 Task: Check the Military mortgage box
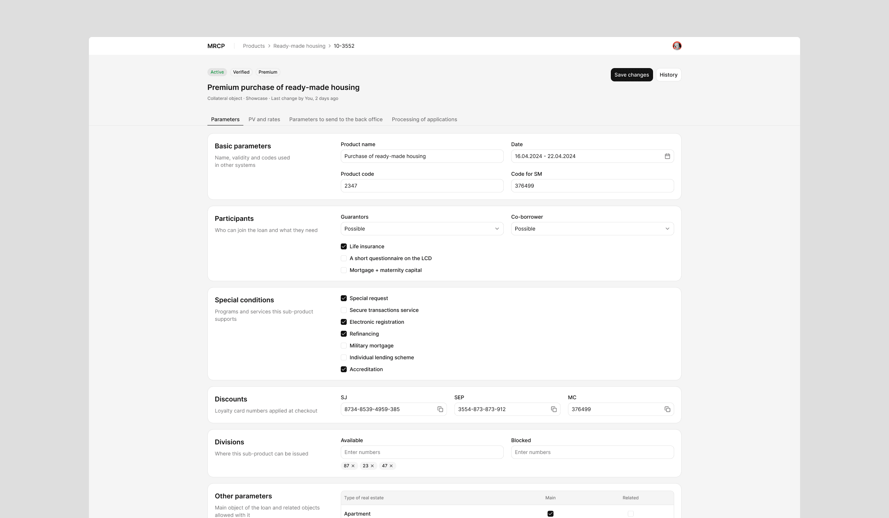tap(344, 346)
